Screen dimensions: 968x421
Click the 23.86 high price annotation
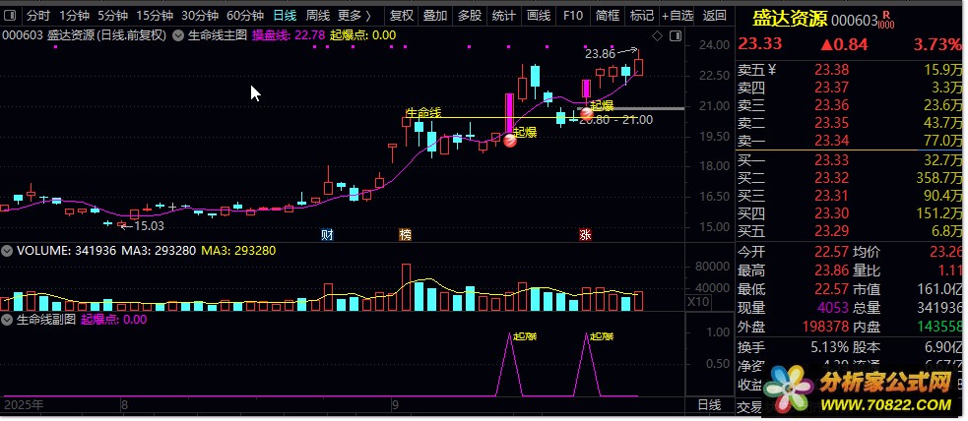[600, 54]
